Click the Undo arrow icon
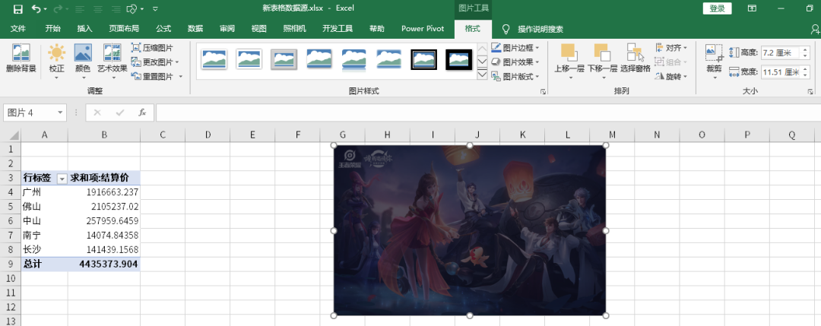 tap(36, 9)
